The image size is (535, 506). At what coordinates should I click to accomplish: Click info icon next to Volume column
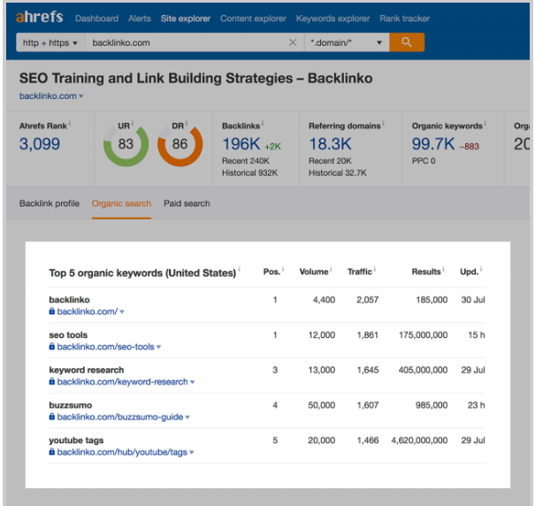[331, 269]
